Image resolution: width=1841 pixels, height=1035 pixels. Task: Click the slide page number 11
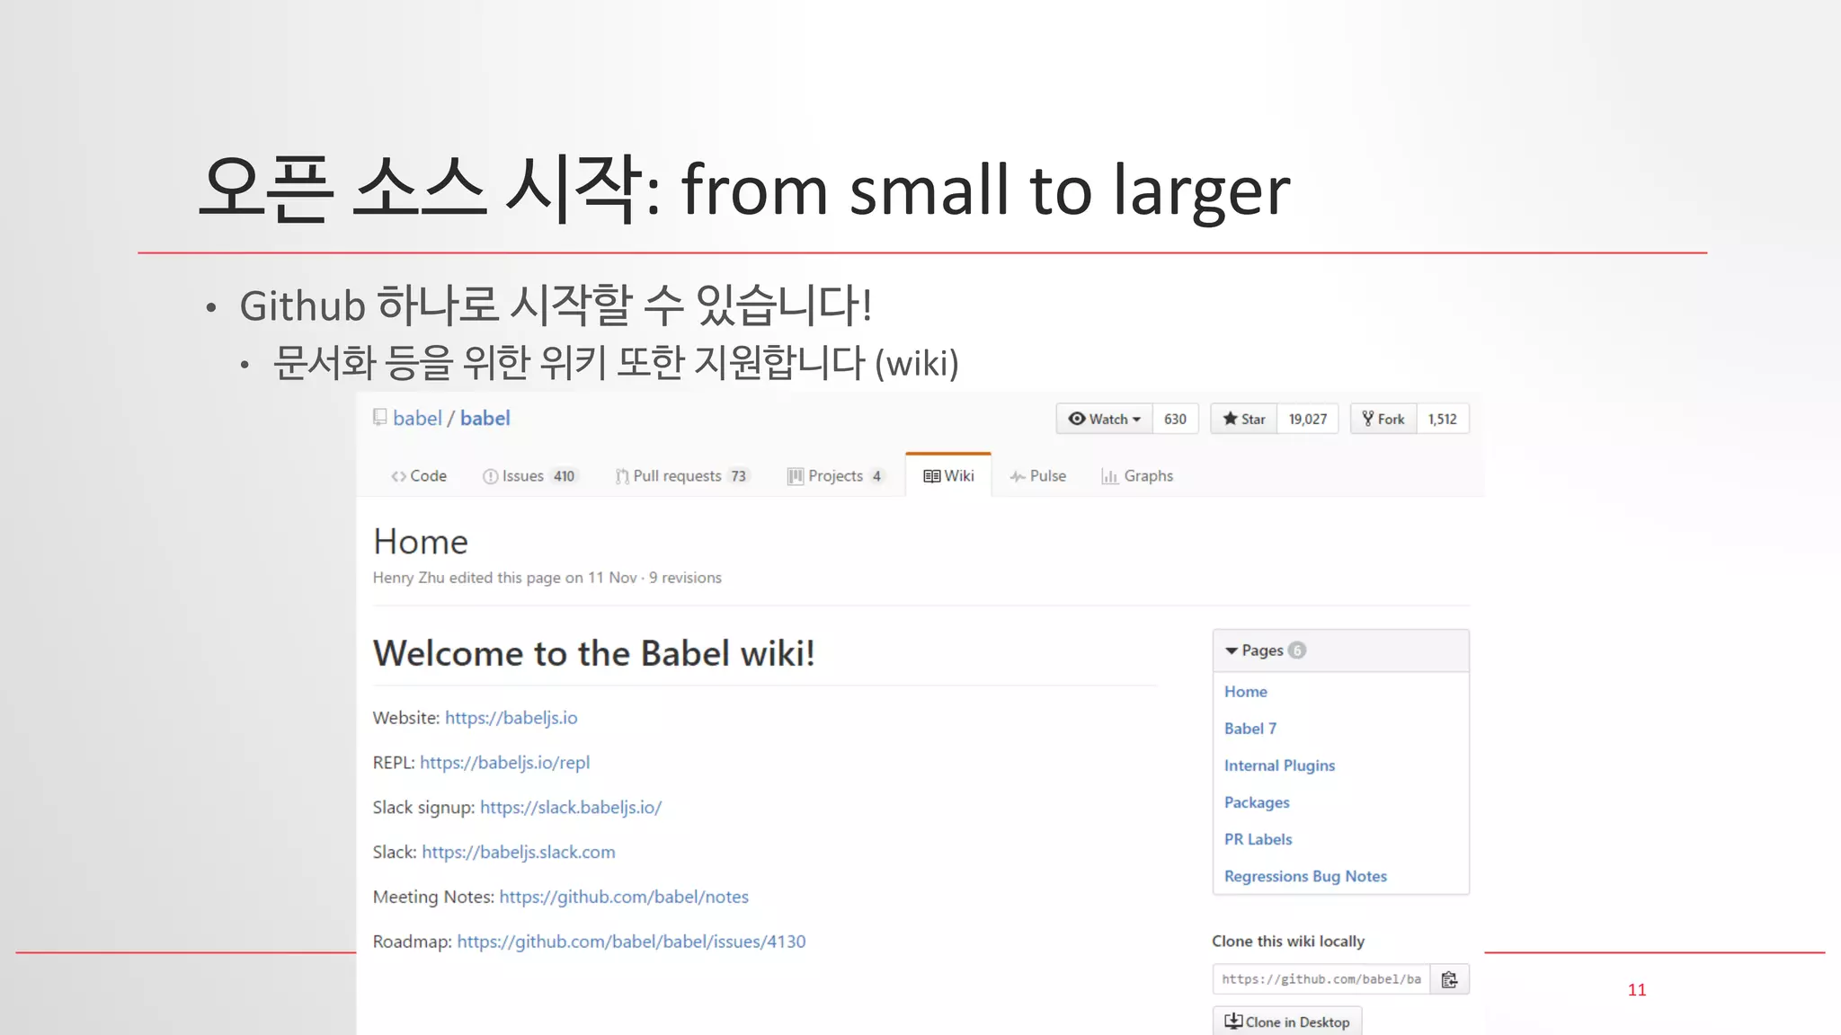point(1637,989)
